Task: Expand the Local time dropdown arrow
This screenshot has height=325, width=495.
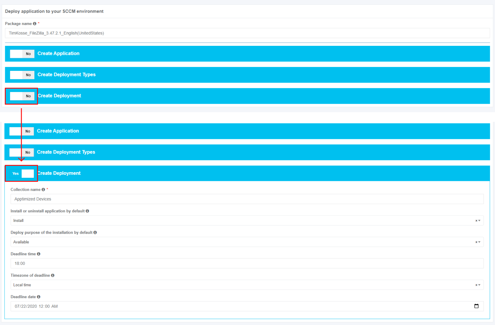Action: pos(479,285)
